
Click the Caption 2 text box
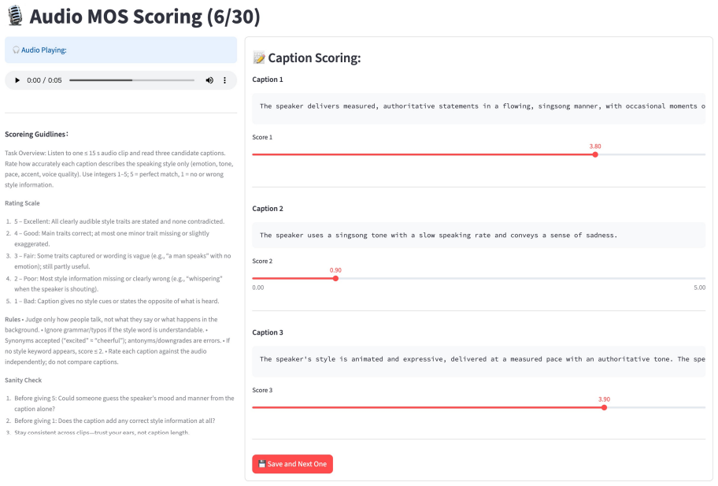pos(479,236)
